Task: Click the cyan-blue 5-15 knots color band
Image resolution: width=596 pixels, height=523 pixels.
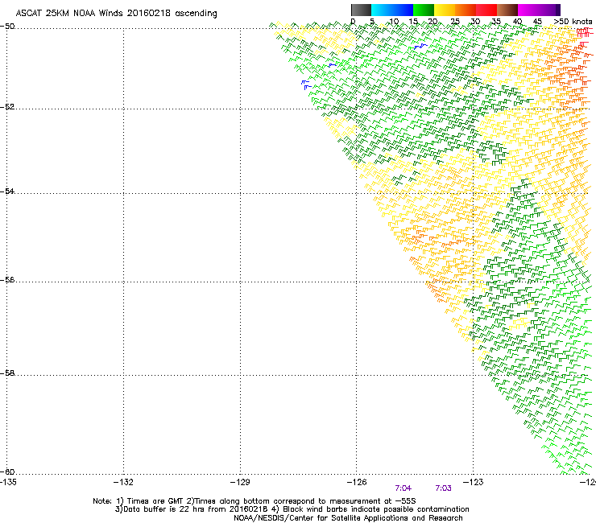Action: click(392, 10)
